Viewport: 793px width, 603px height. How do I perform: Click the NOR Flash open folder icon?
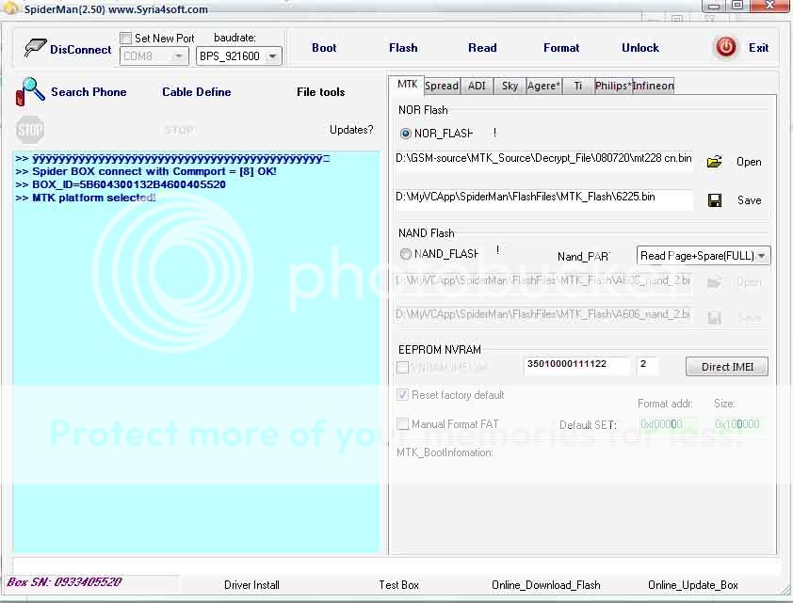[x=714, y=162]
